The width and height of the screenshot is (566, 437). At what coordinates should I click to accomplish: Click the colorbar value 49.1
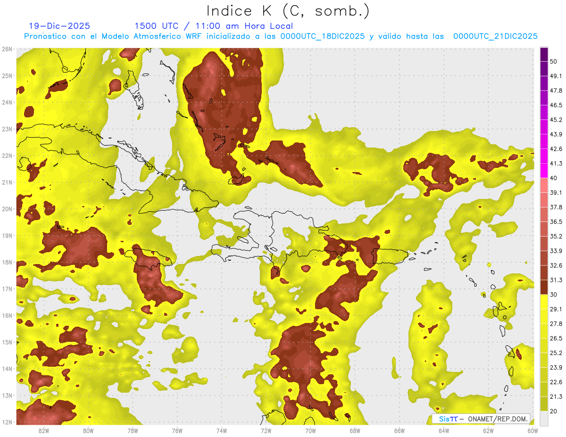556,76
